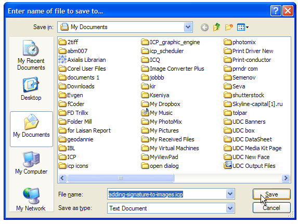The height and width of the screenshot is (224, 298).
Task: Click the Cancel button
Action: 271,208
